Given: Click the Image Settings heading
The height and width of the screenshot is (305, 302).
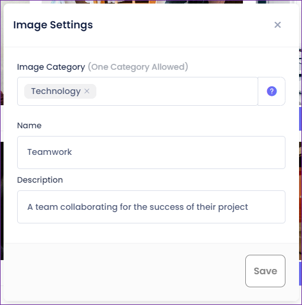Looking at the screenshot, I should 53,25.
